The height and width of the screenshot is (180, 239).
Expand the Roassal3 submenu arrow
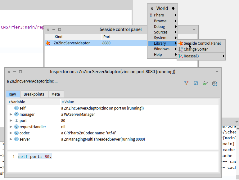(x=223, y=56)
